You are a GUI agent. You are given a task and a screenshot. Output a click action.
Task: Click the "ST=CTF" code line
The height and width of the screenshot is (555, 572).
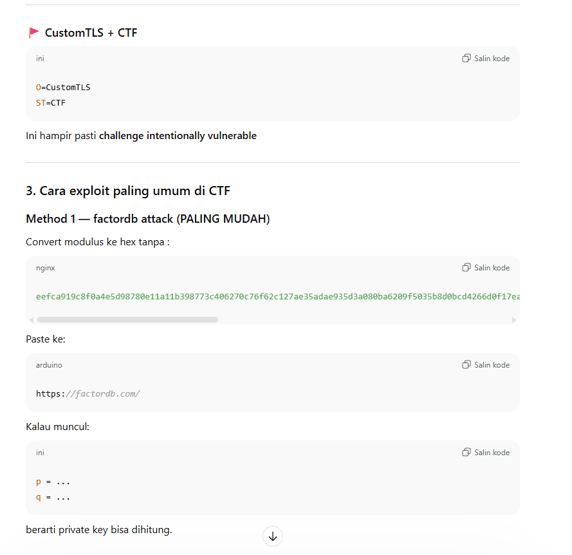51,102
